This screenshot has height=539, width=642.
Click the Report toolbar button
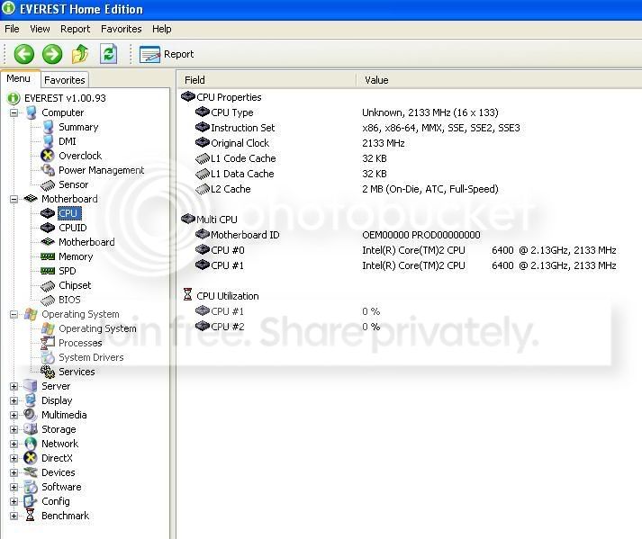click(167, 54)
